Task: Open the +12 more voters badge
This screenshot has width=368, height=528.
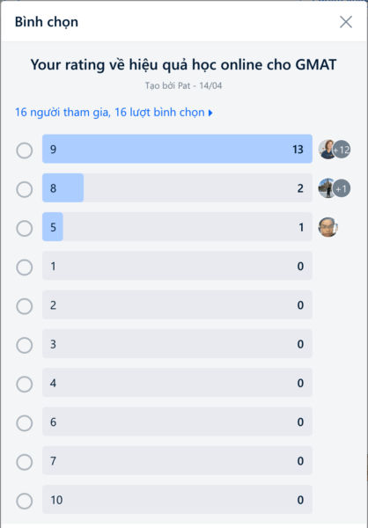Action: 342,150
